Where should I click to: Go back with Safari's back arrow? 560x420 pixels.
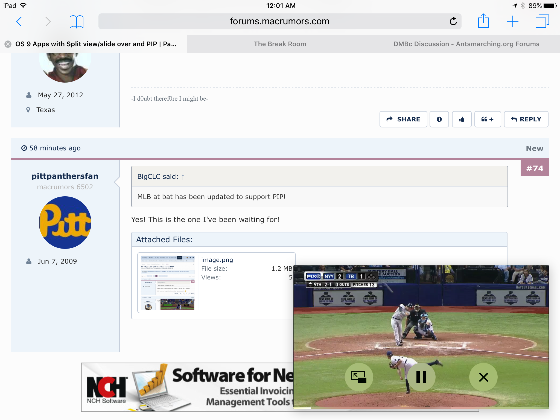(19, 22)
